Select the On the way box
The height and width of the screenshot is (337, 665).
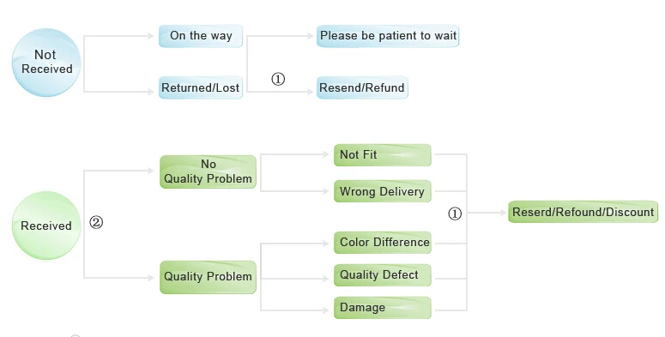tap(201, 36)
